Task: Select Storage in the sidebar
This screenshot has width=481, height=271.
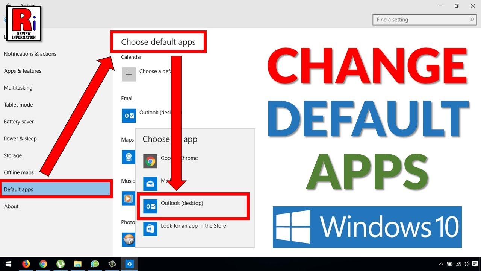Action: (x=13, y=155)
